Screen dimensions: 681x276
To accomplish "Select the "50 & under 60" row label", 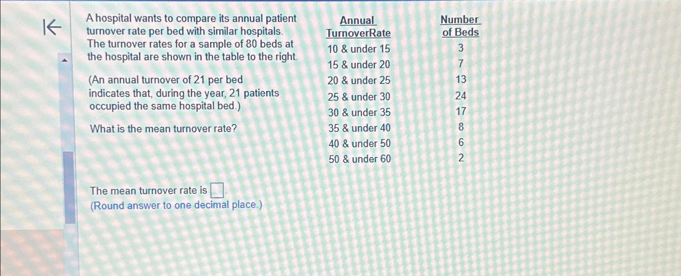I will pos(360,159).
